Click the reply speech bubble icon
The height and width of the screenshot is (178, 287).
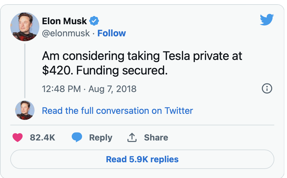pyautogui.click(x=77, y=137)
